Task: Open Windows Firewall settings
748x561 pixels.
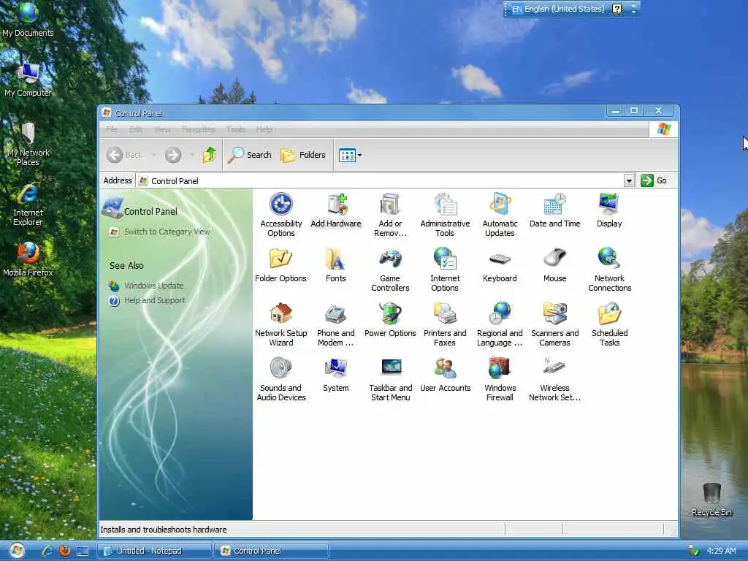Action: [x=500, y=379]
